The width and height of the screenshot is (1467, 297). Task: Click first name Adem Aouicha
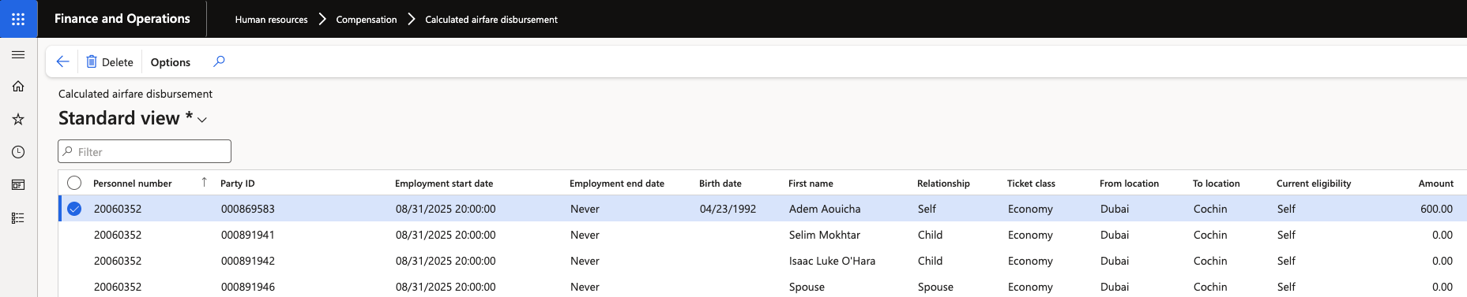pos(825,209)
